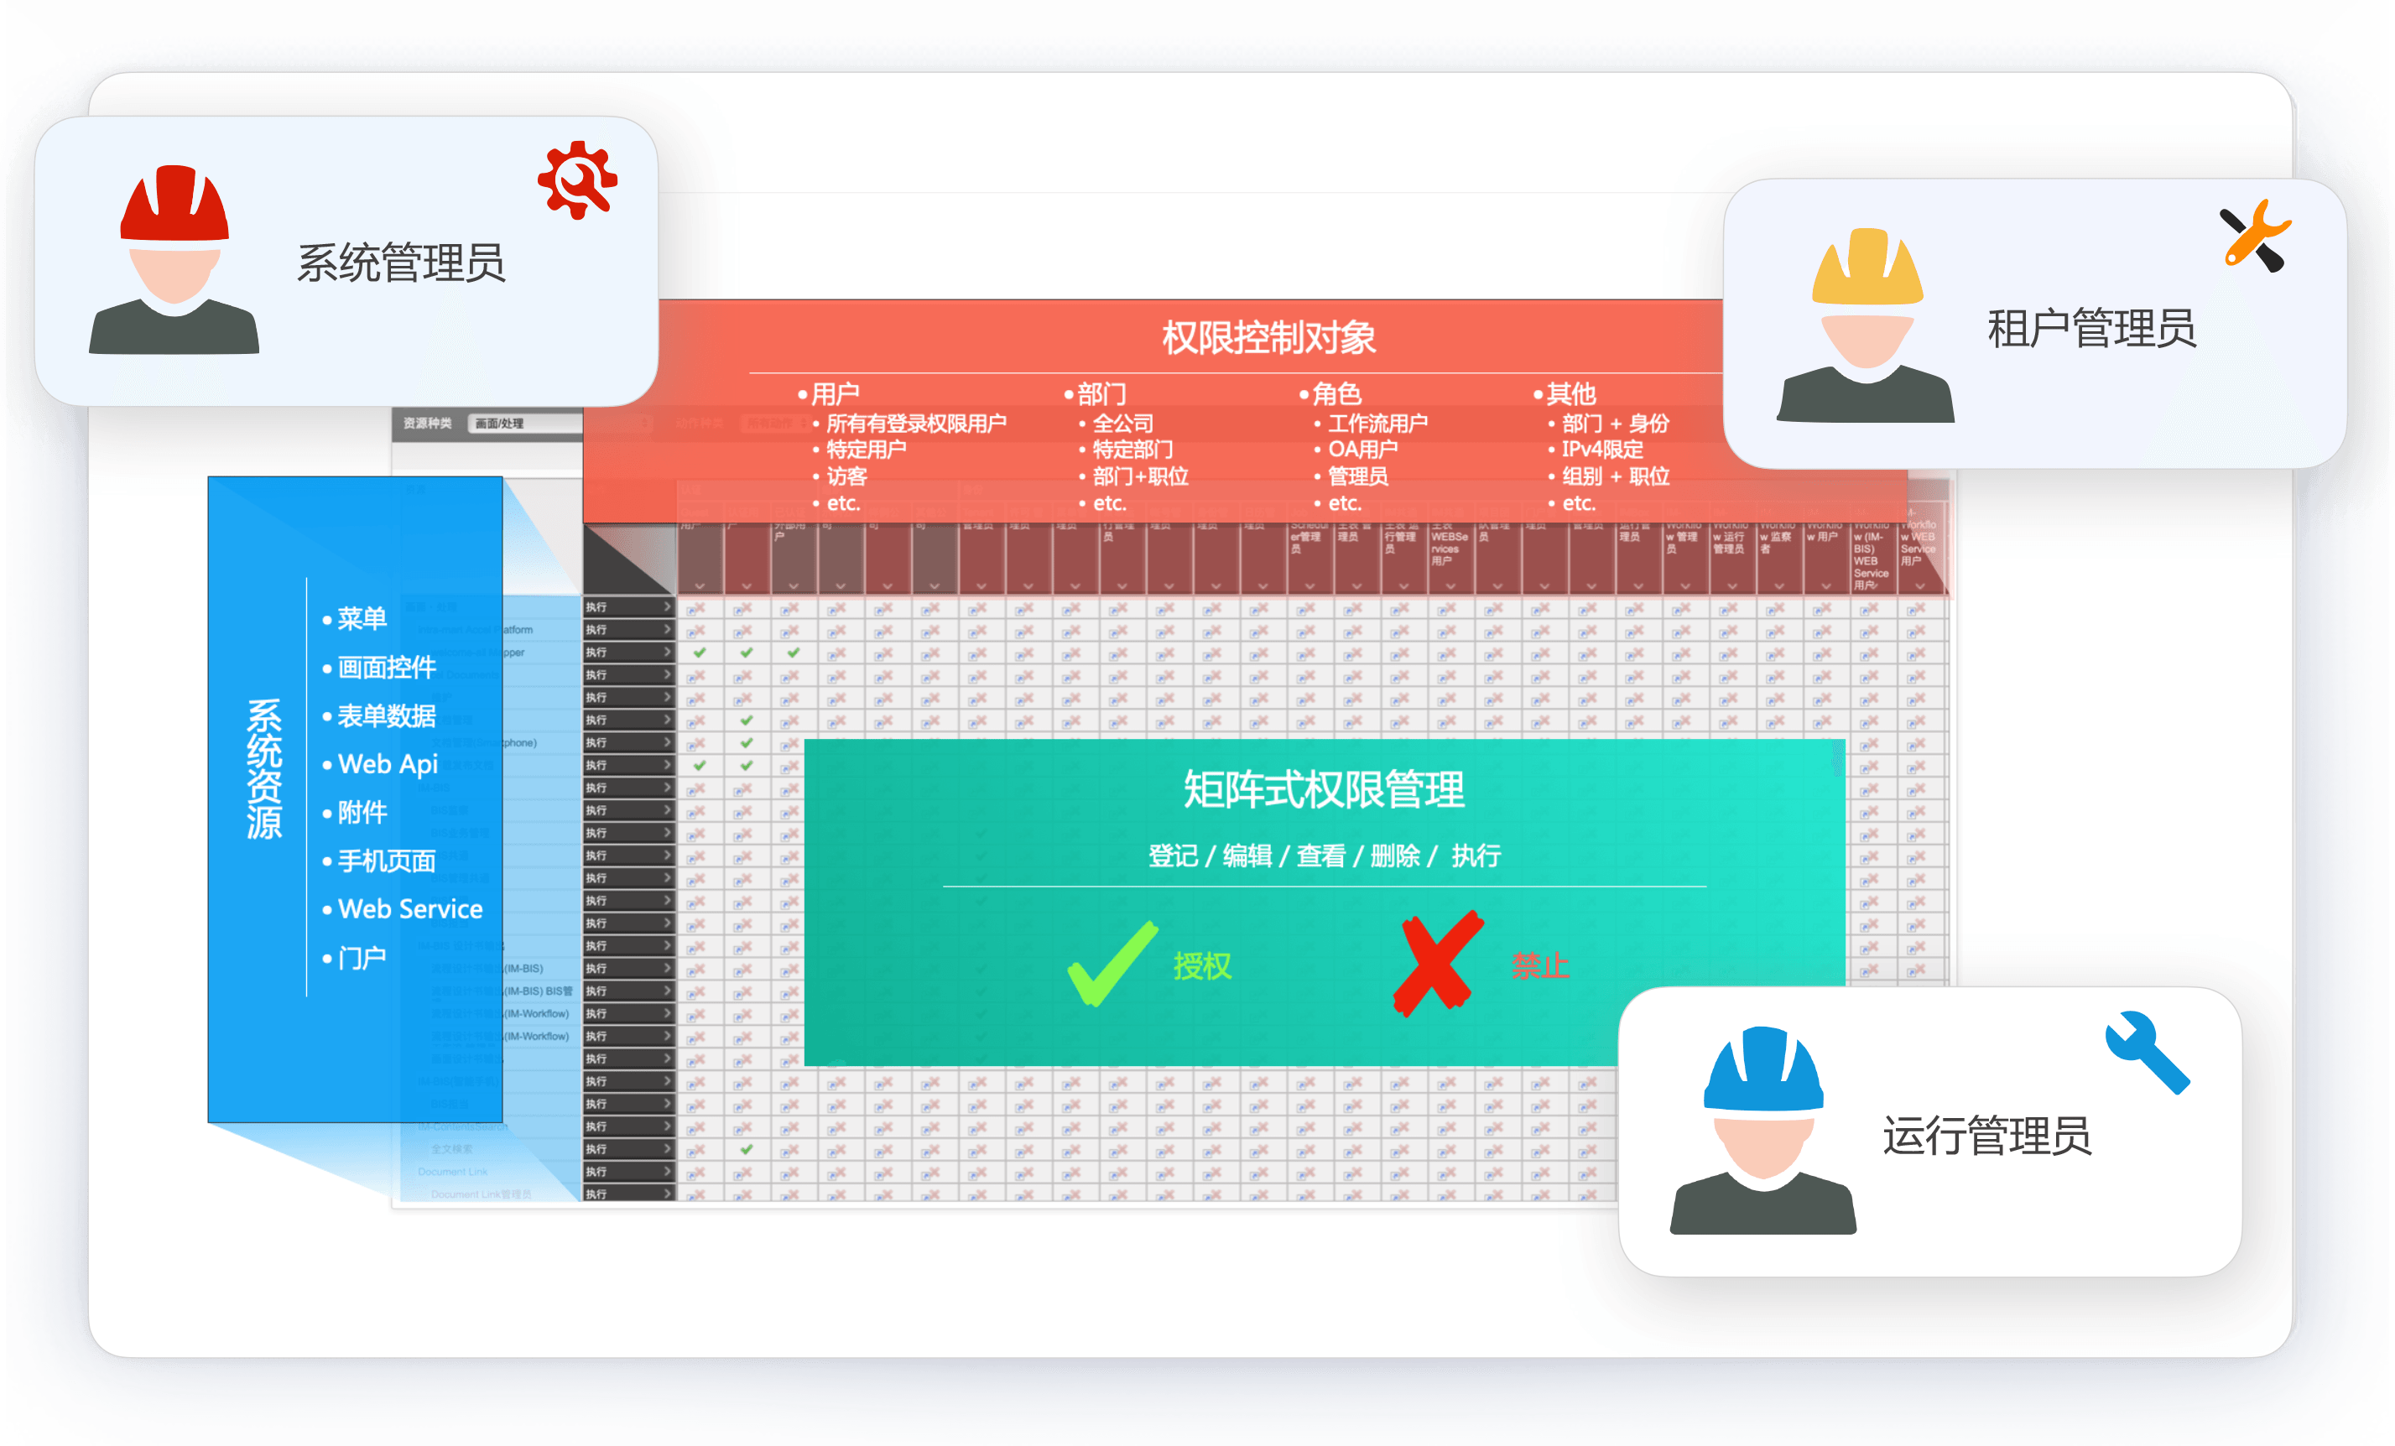Click the 运行管理员 label
This screenshot has width=2395, height=1446.
pos(1986,1135)
